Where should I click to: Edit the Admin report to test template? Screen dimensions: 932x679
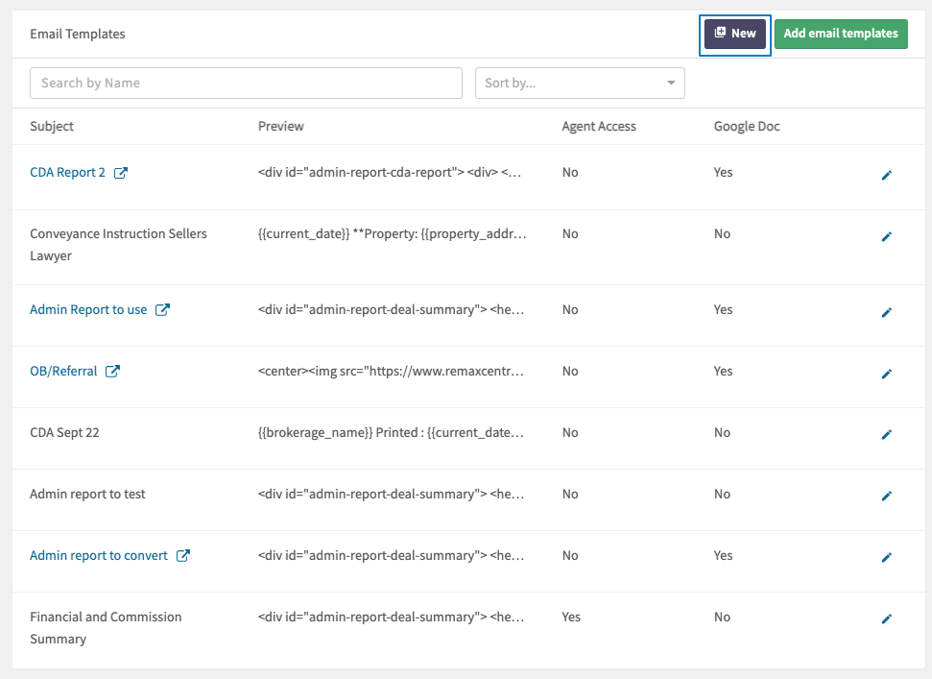(x=886, y=496)
